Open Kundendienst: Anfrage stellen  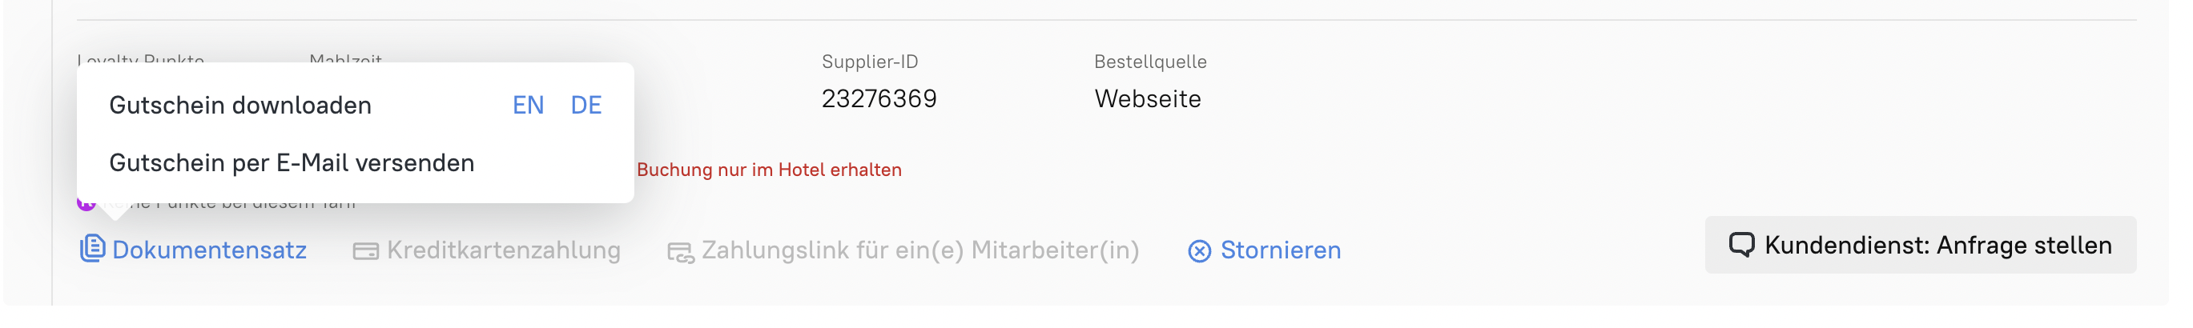pyautogui.click(x=1937, y=246)
